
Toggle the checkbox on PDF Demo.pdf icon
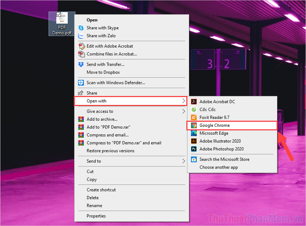(x=58, y=14)
